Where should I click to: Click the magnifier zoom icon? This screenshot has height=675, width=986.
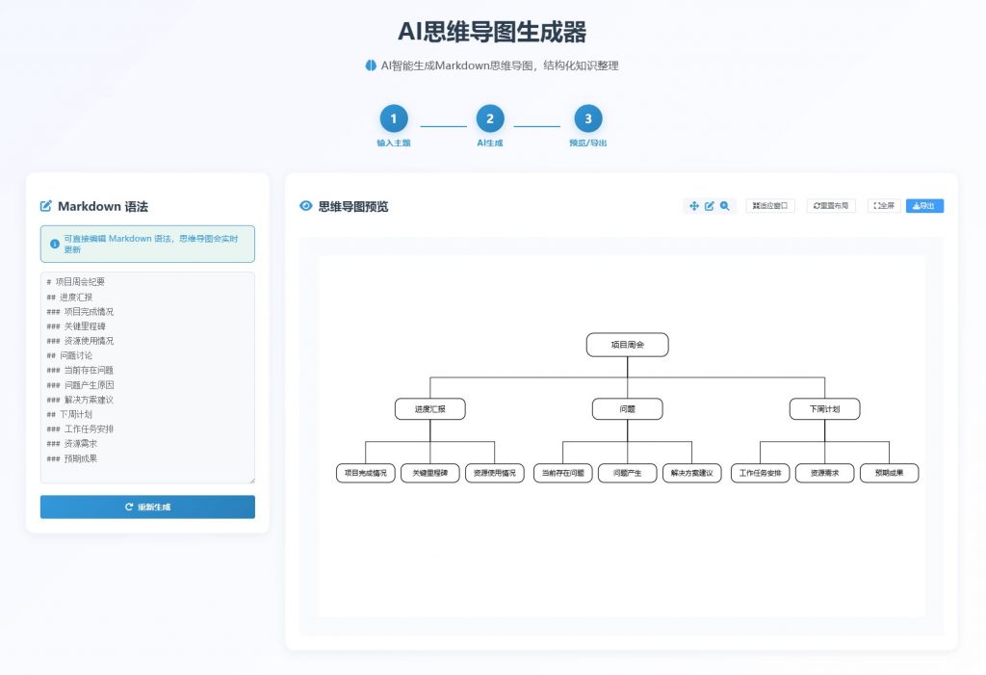[x=725, y=206]
